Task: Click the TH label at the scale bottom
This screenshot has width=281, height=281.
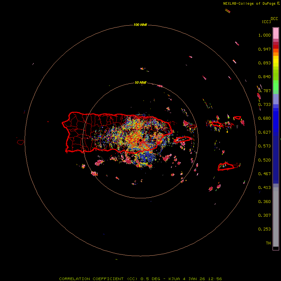Action: tap(268, 243)
